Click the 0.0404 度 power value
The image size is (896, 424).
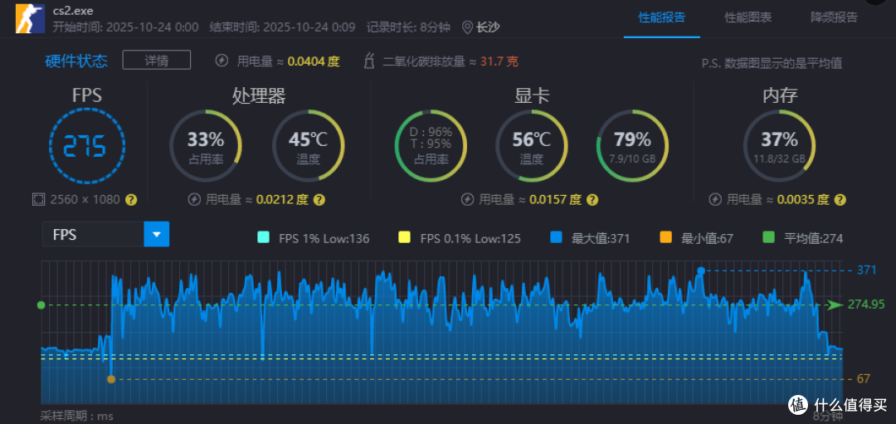[313, 61]
